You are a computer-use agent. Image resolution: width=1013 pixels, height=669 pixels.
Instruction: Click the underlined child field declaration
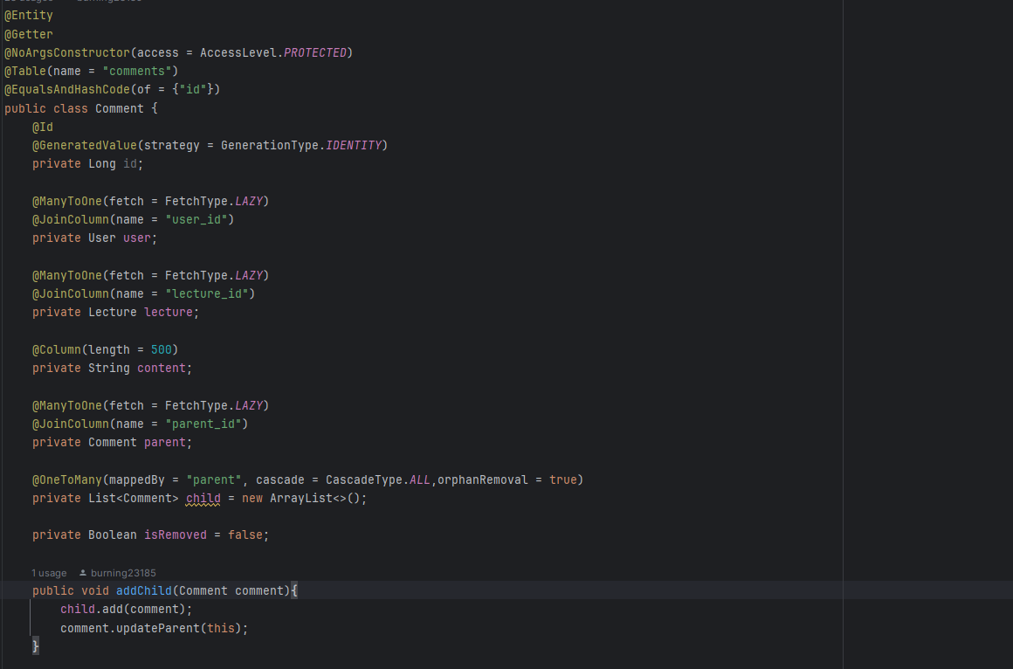coord(203,499)
